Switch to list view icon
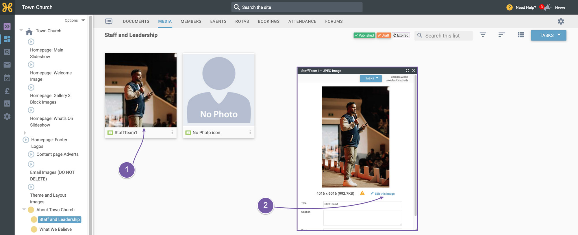This screenshot has width=578, height=235. click(521, 35)
